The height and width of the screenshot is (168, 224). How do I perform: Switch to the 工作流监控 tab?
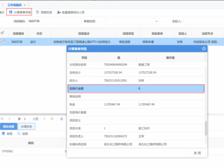pyautogui.click(x=14, y=5)
